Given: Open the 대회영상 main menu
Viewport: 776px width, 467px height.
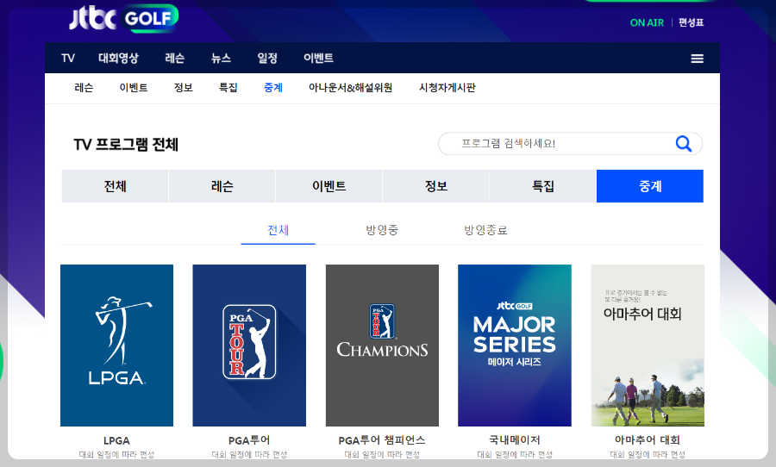Looking at the screenshot, I should click(x=118, y=59).
